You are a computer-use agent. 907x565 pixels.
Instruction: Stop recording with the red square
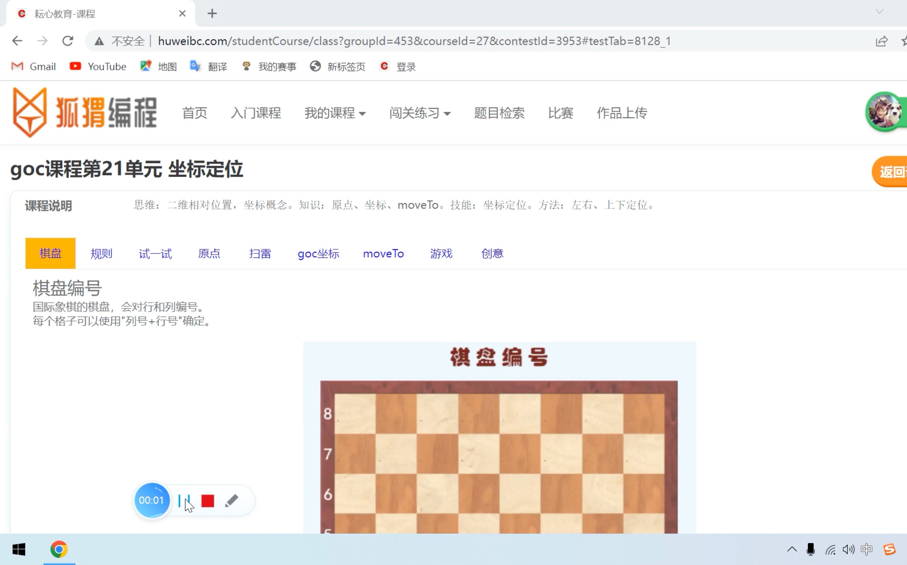(x=208, y=501)
